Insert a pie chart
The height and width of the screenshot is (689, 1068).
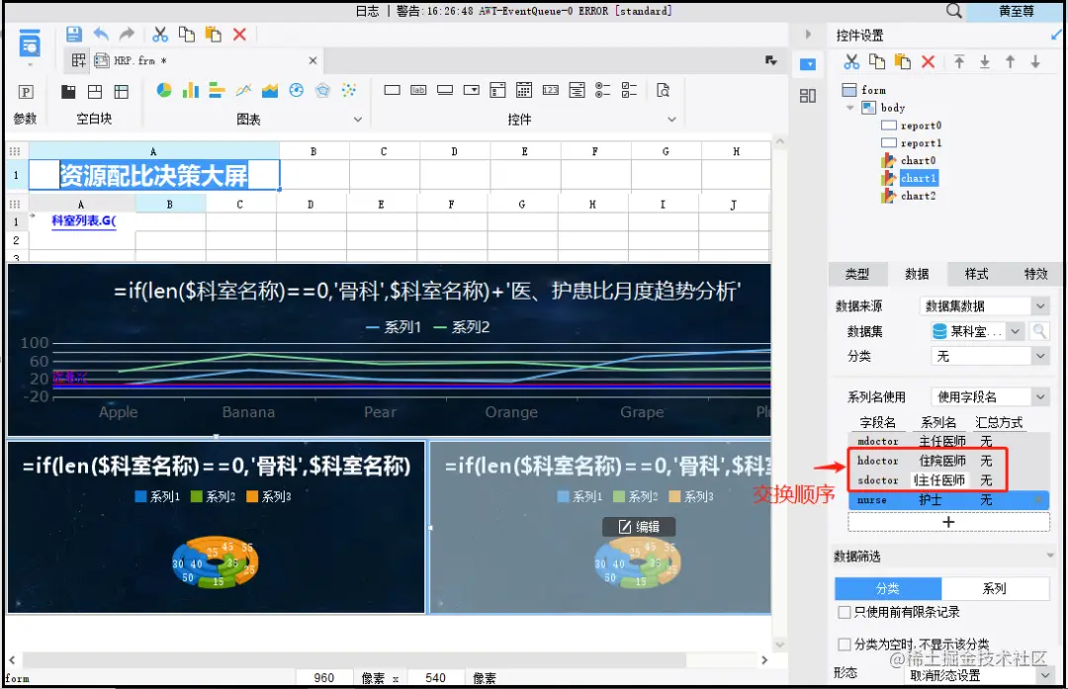pos(164,90)
